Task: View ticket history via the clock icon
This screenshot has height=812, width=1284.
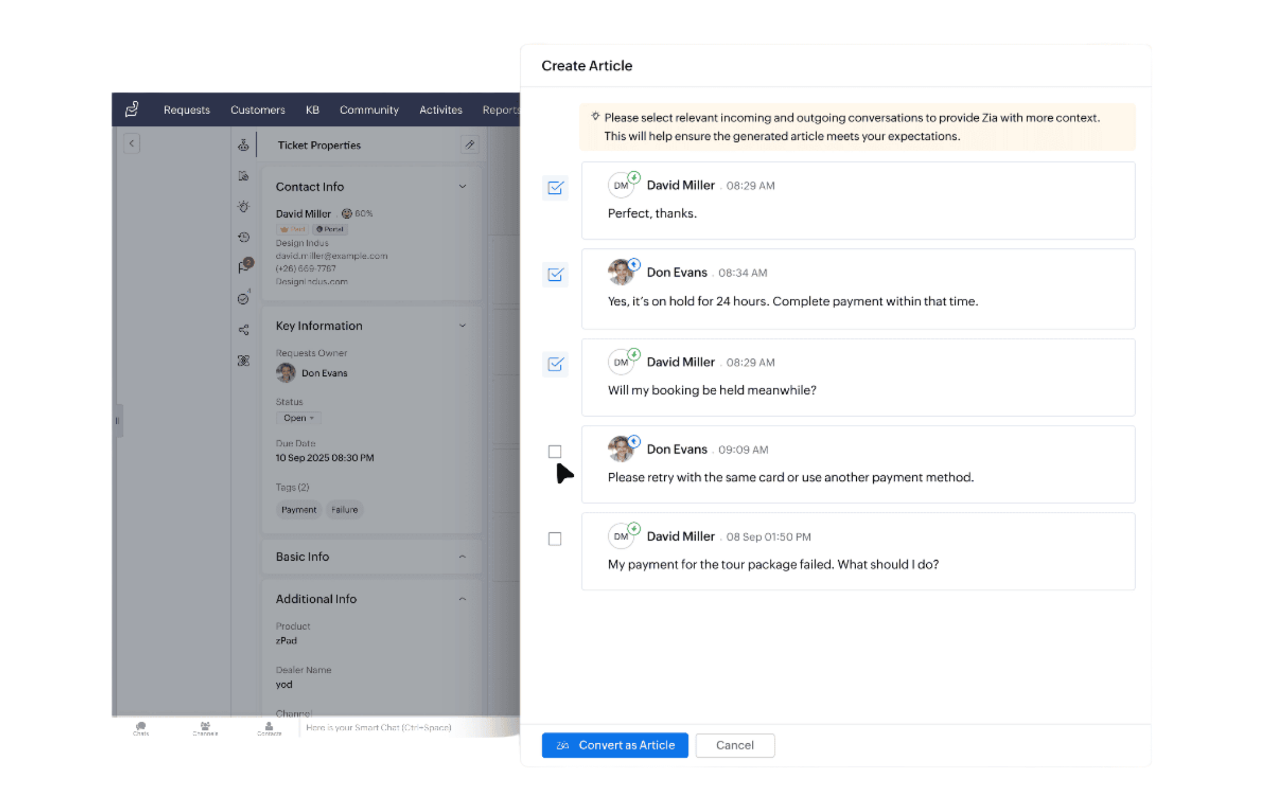Action: pyautogui.click(x=243, y=238)
